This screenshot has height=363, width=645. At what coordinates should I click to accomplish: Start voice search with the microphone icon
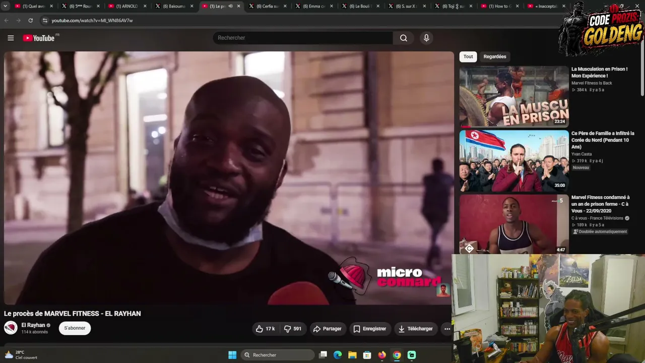pos(426,38)
